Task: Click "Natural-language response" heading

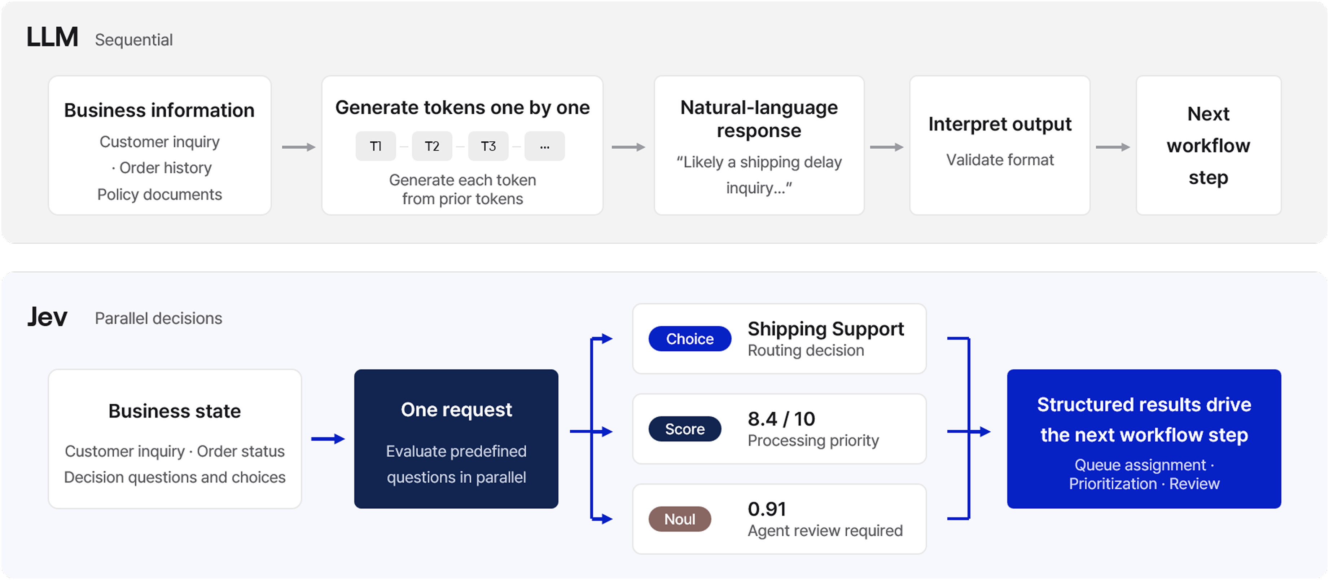Action: (759, 119)
